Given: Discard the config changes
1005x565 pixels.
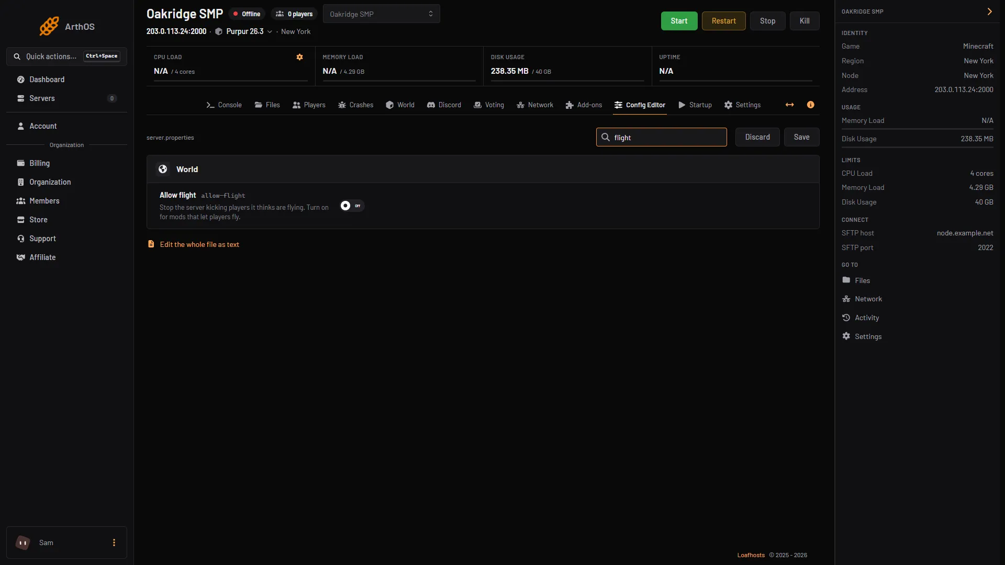Looking at the screenshot, I should (757, 137).
